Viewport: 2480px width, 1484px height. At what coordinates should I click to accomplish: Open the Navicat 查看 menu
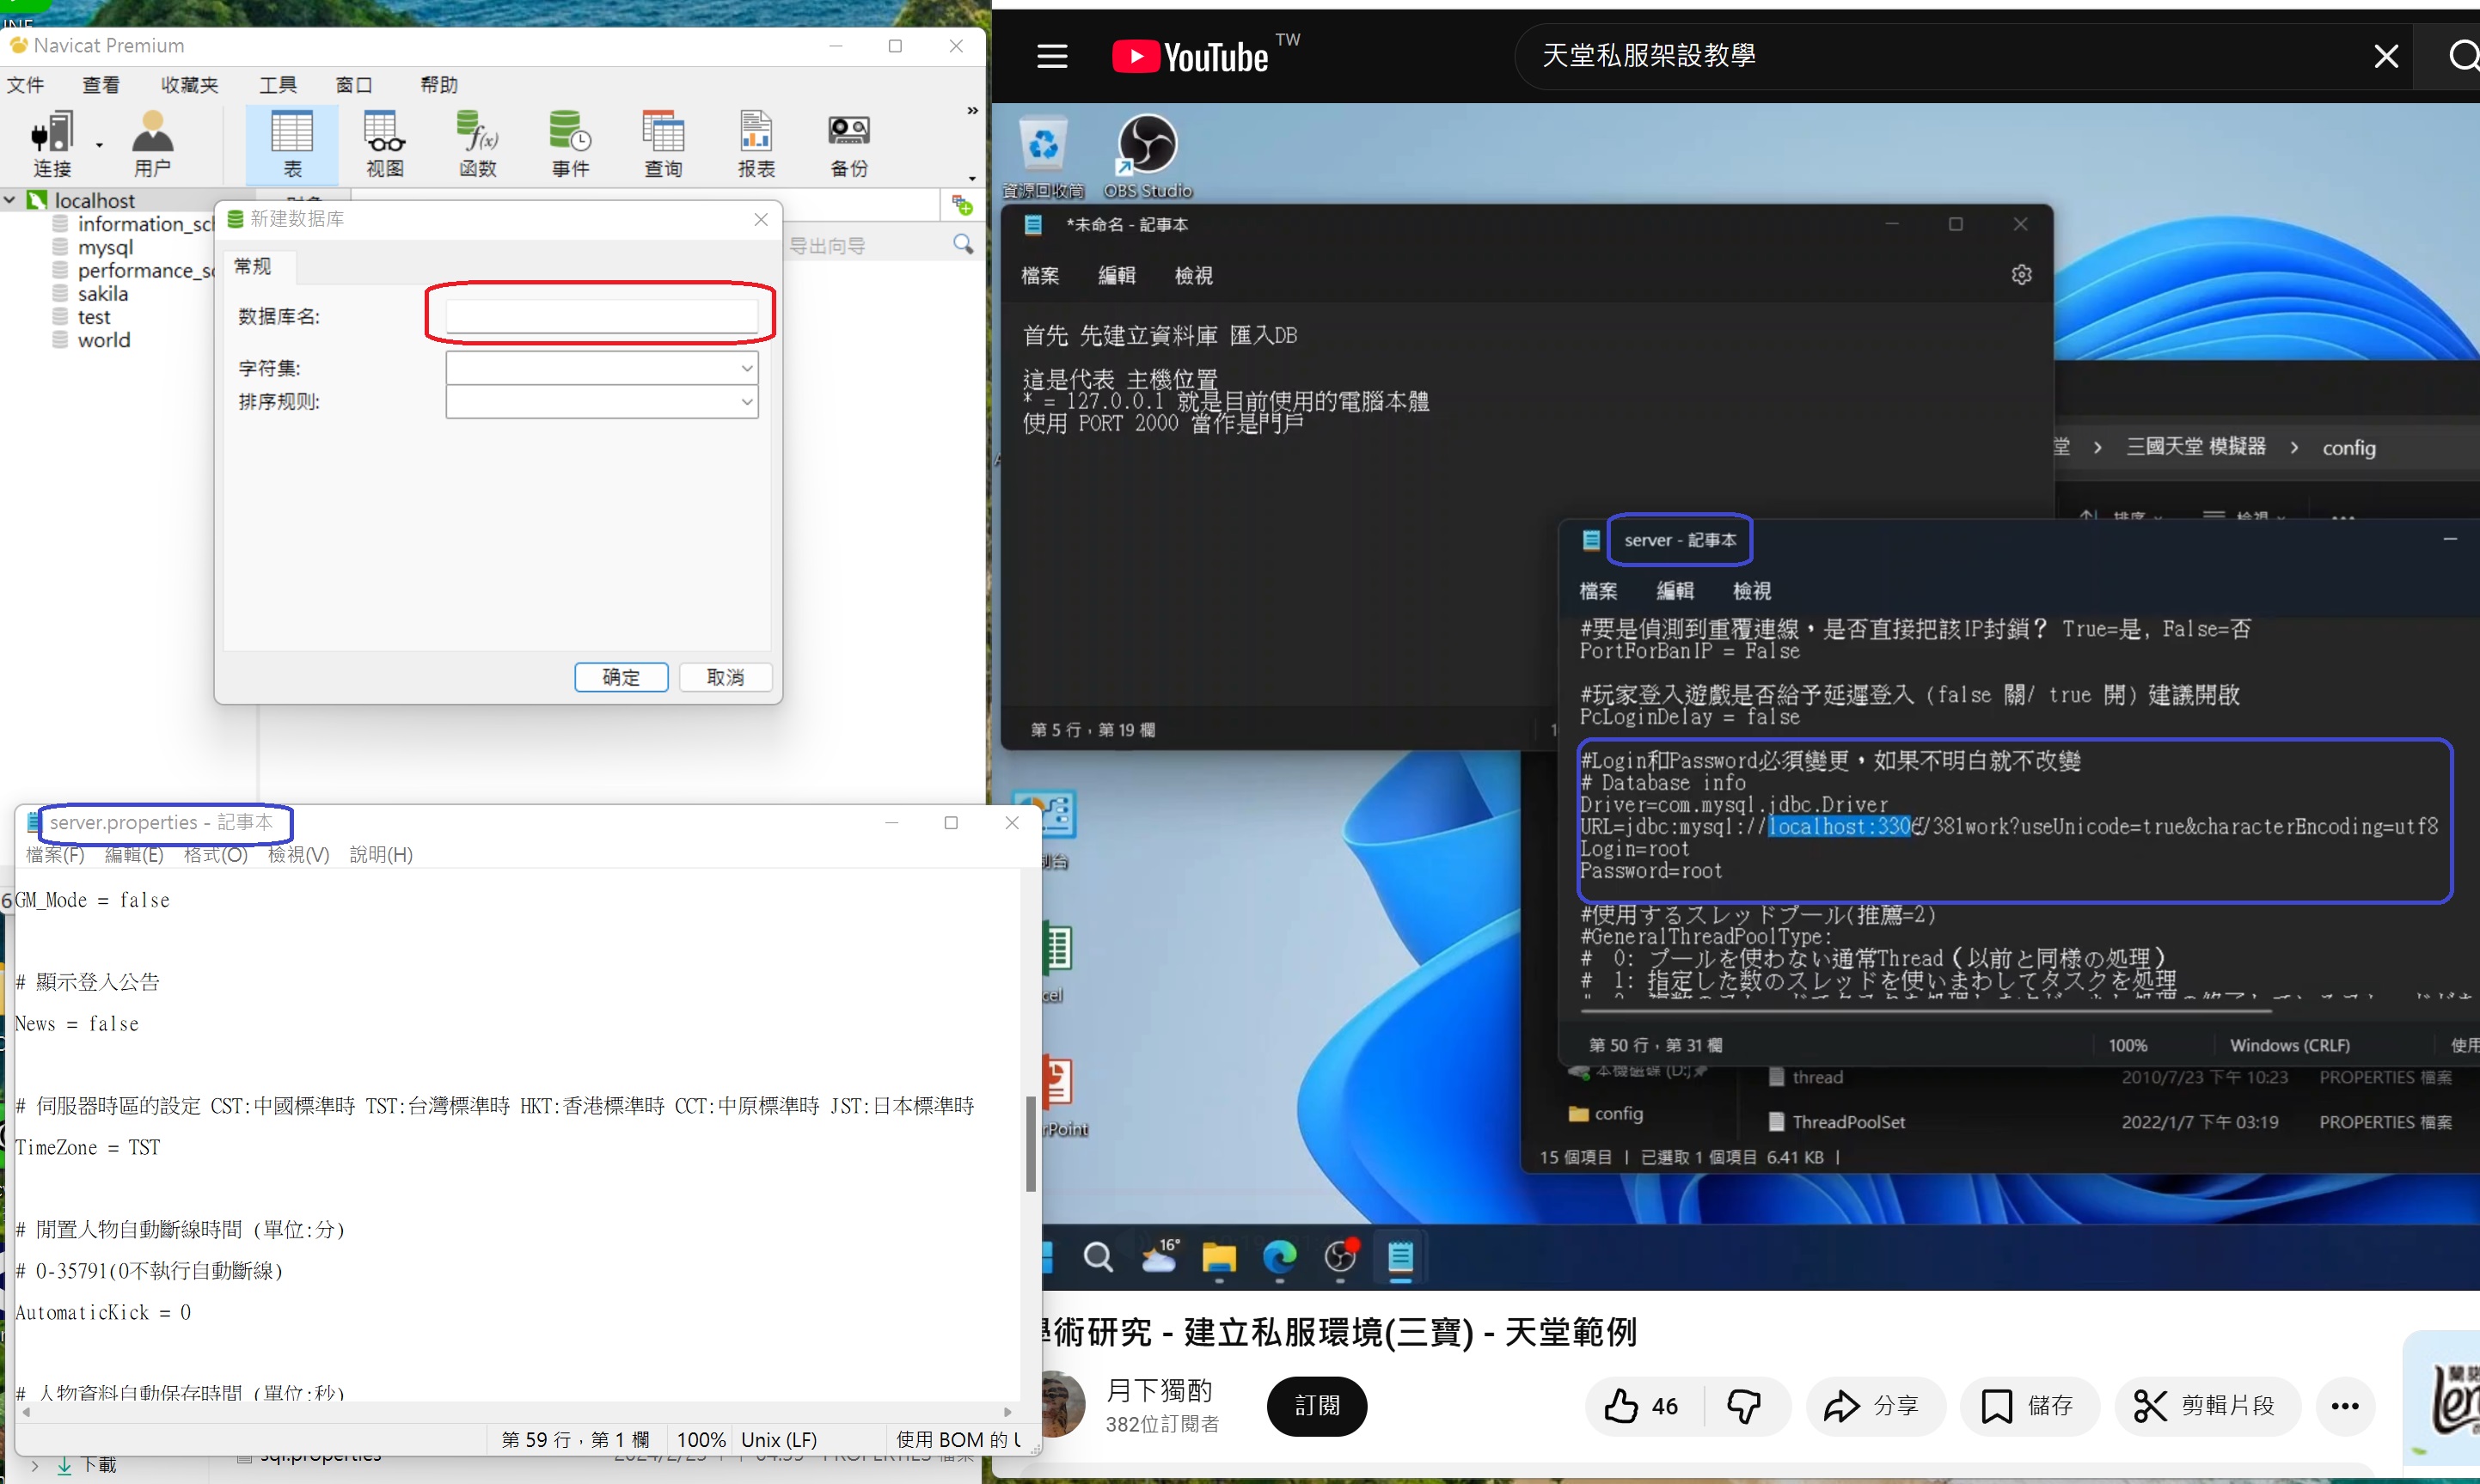pos(101,85)
